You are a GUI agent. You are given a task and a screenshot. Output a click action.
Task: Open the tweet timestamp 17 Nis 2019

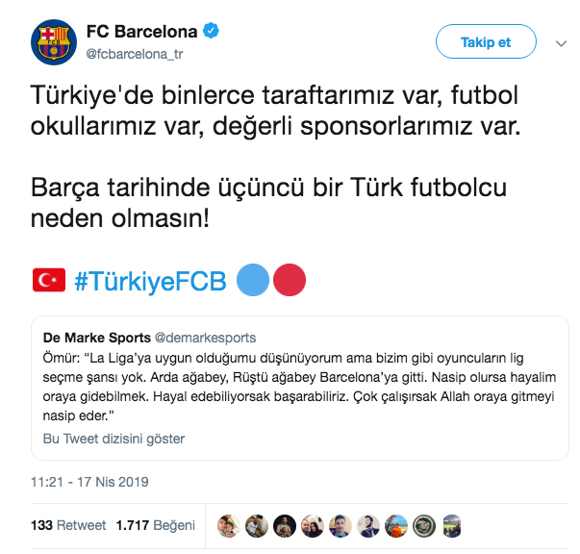(89, 482)
